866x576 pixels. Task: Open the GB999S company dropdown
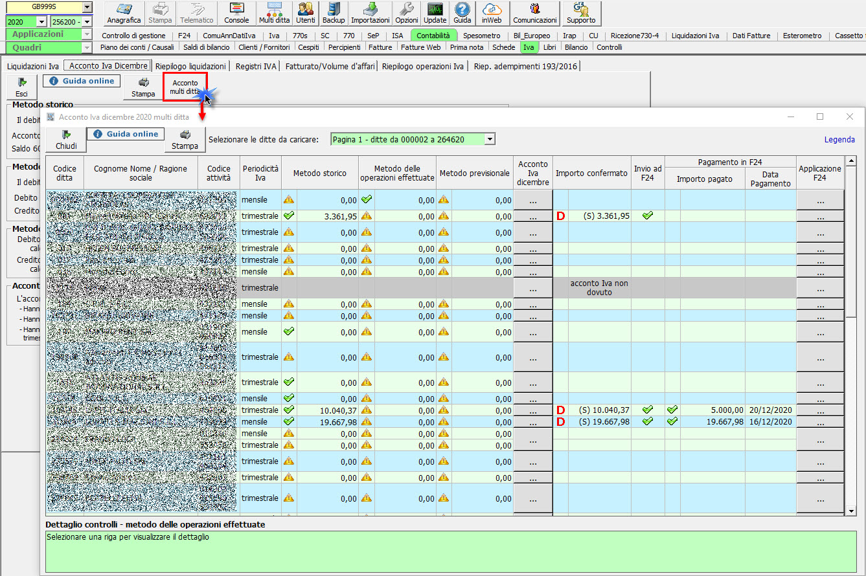(x=87, y=7)
